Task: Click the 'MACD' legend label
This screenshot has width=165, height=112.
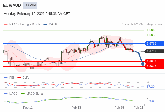Action: (13, 94)
